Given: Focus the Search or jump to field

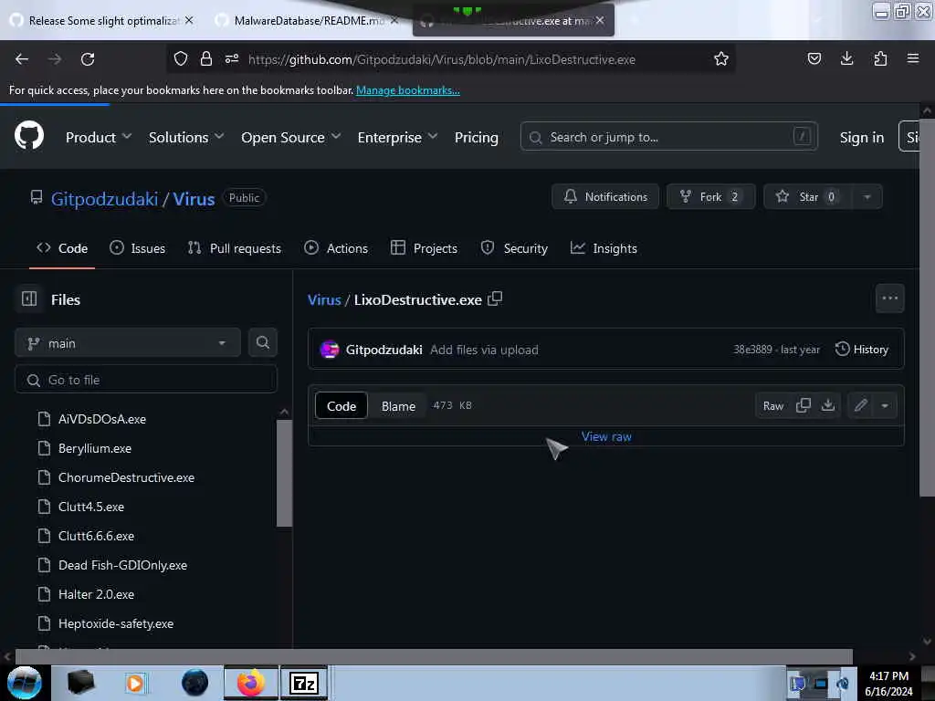Looking at the screenshot, I should pos(668,137).
